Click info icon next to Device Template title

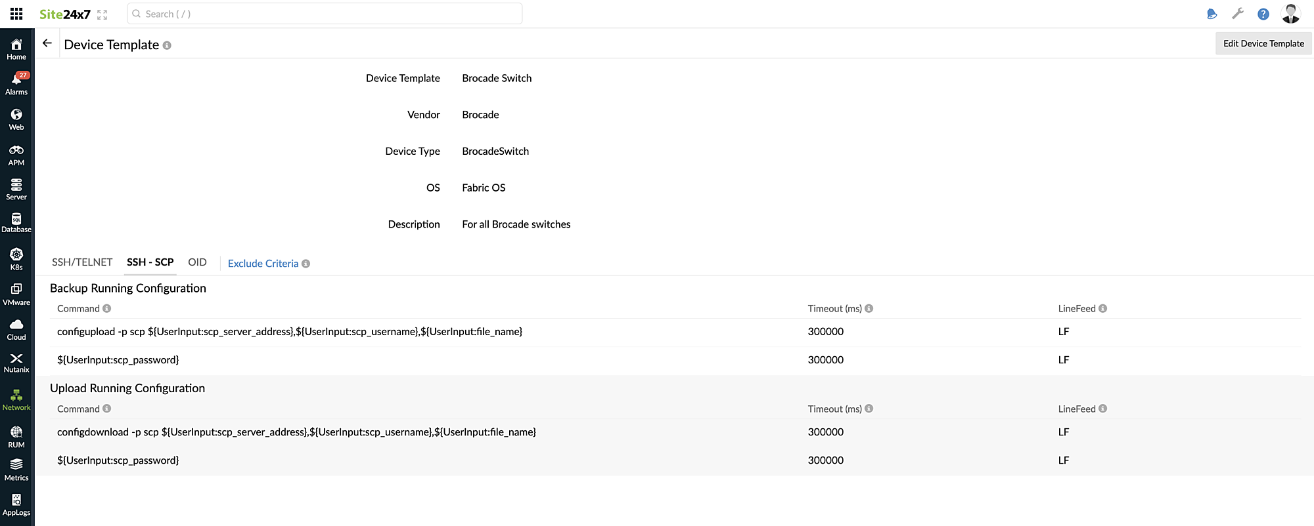pyautogui.click(x=167, y=45)
